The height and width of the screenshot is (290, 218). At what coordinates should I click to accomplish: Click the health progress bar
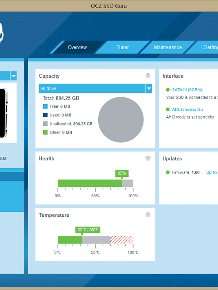click(95, 183)
